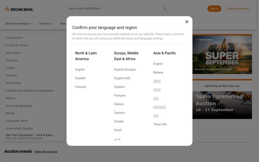Click the search magnifier icon

tap(165, 9)
